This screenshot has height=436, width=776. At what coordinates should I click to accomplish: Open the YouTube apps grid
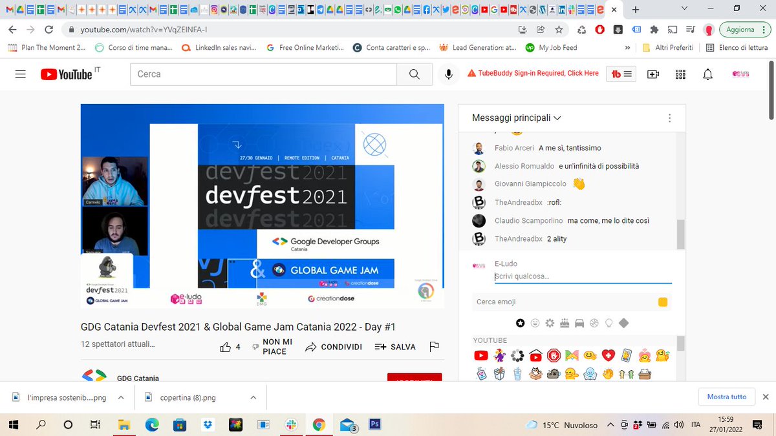[x=680, y=74]
